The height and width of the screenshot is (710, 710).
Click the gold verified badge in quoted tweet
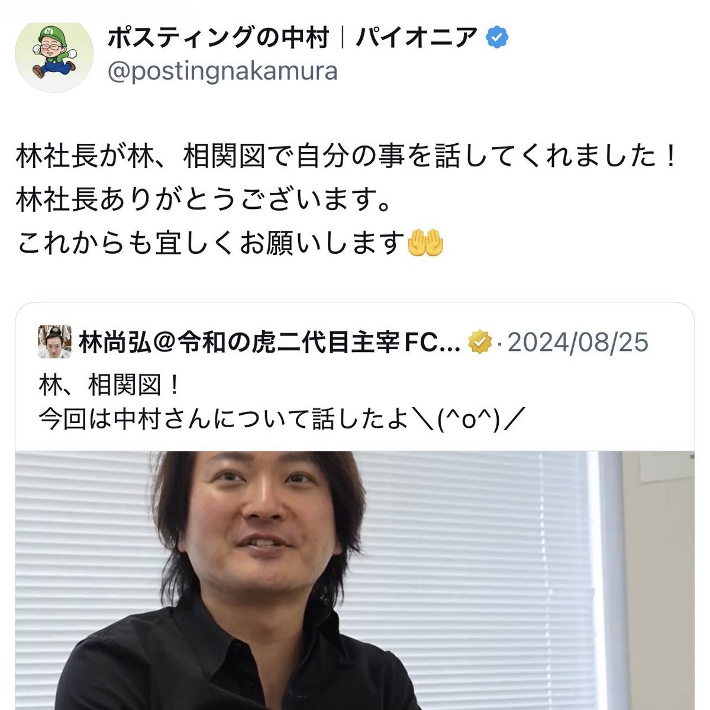(479, 342)
